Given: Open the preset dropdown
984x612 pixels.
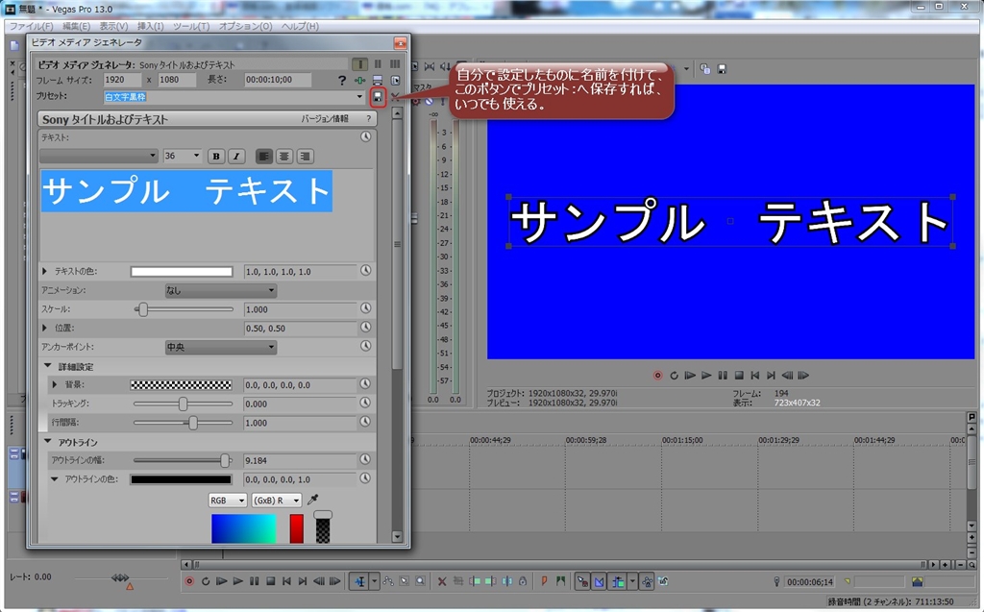Looking at the screenshot, I should point(359,97).
